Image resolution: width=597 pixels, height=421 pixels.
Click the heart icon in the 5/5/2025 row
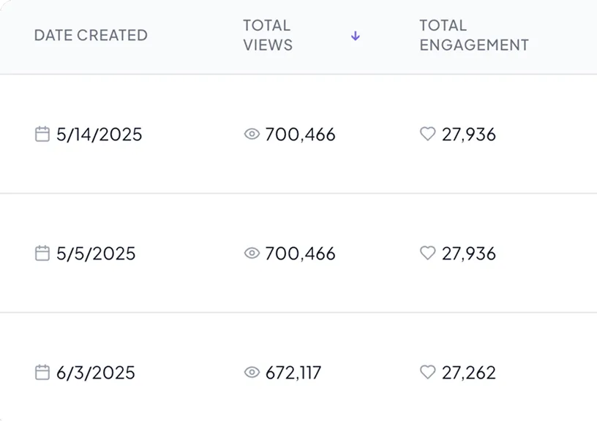(x=428, y=254)
